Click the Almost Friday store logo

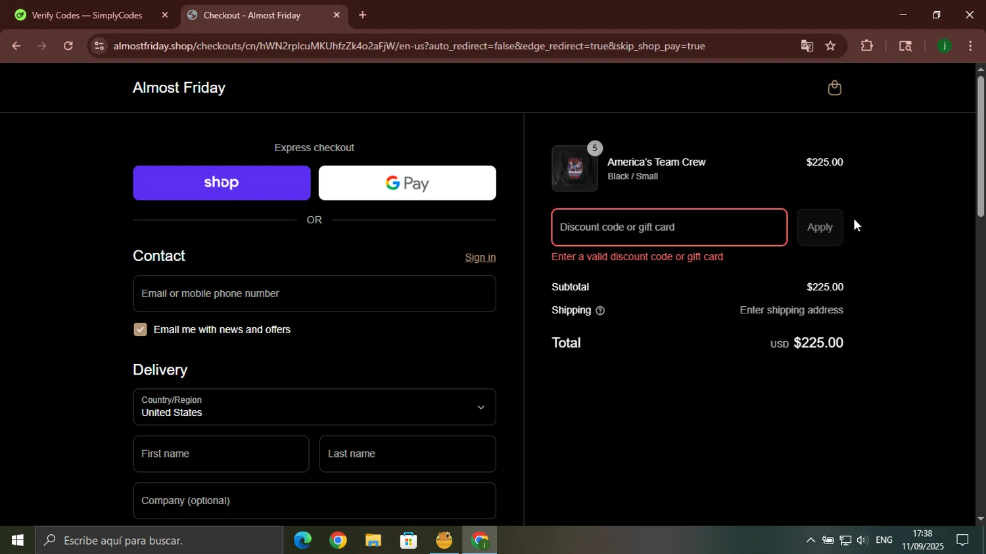pyautogui.click(x=179, y=88)
